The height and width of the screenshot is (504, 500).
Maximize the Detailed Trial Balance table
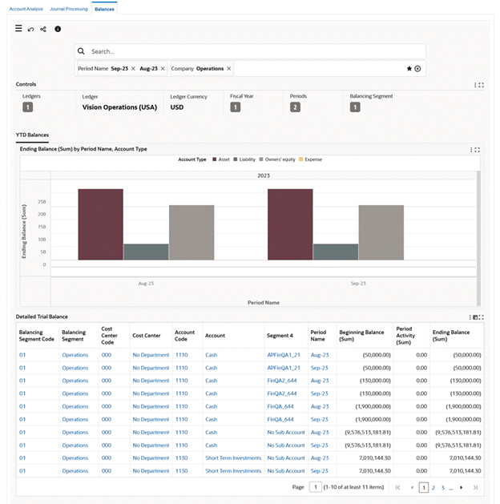click(x=481, y=317)
